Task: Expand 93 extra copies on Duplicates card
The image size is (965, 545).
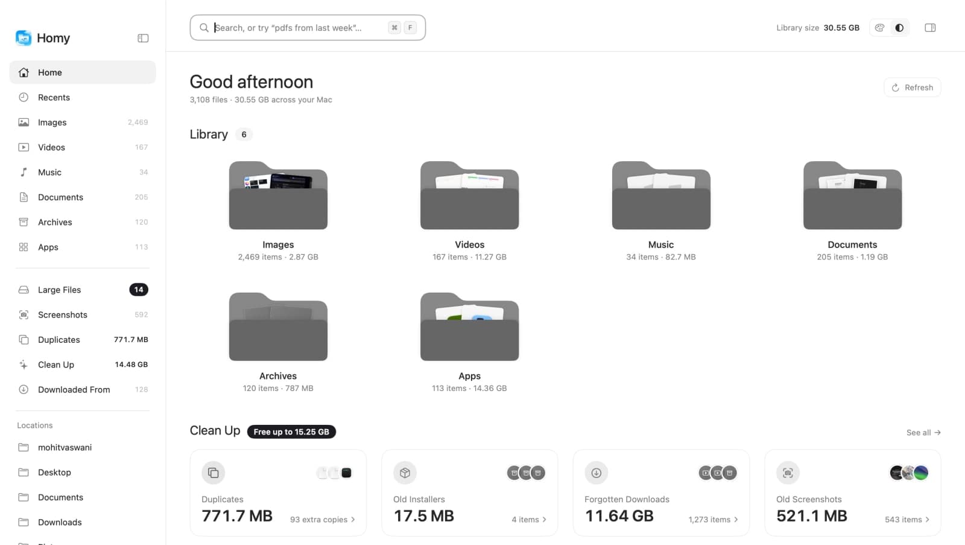Action: click(323, 520)
